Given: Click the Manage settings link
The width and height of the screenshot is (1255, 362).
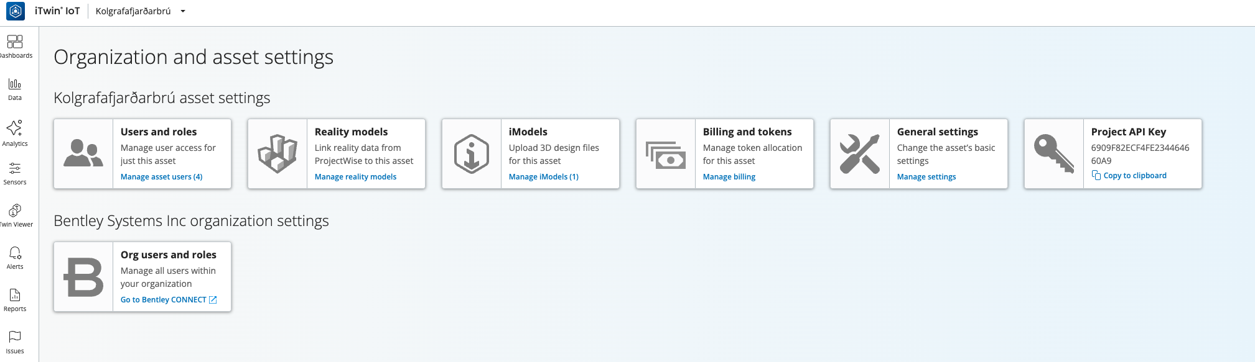Looking at the screenshot, I should 926,177.
